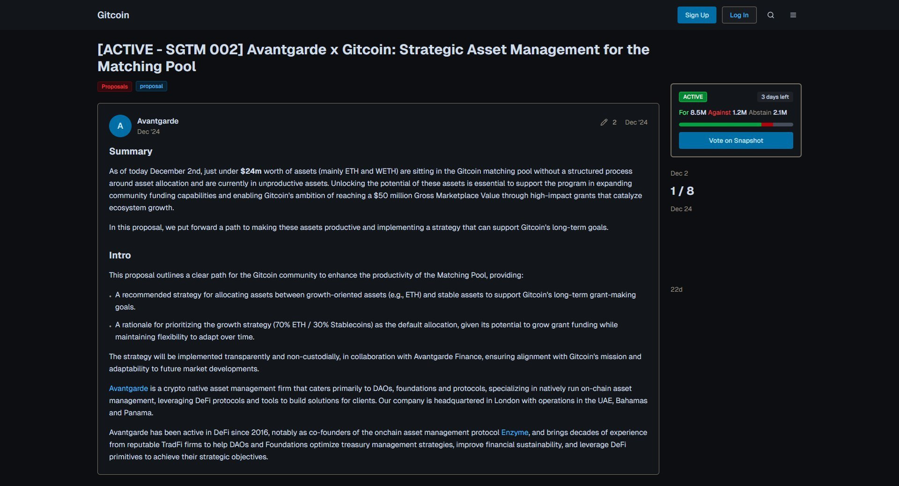Select the blue proposal tag
899x486 pixels.
pos(151,86)
